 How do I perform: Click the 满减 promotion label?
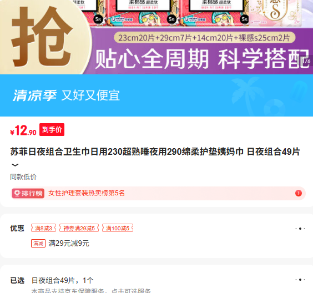[38, 243]
